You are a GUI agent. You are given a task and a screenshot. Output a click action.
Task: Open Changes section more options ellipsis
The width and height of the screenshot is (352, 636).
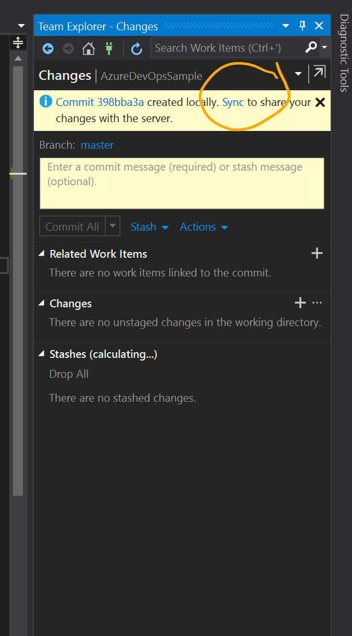tap(317, 303)
